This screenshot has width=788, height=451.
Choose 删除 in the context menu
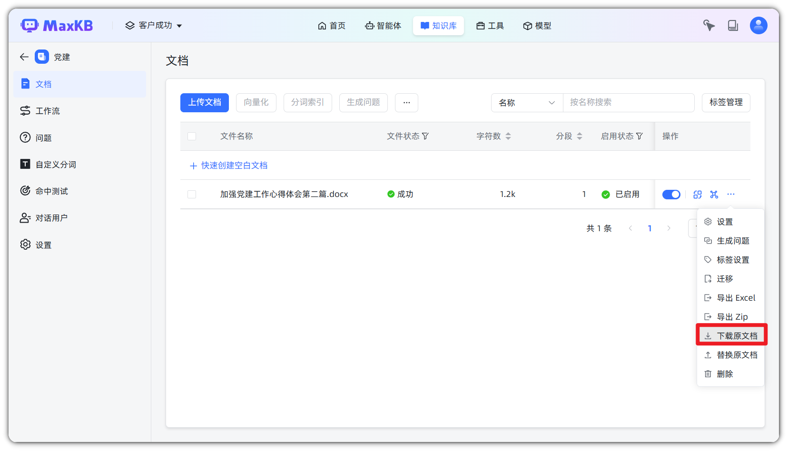pyautogui.click(x=731, y=374)
